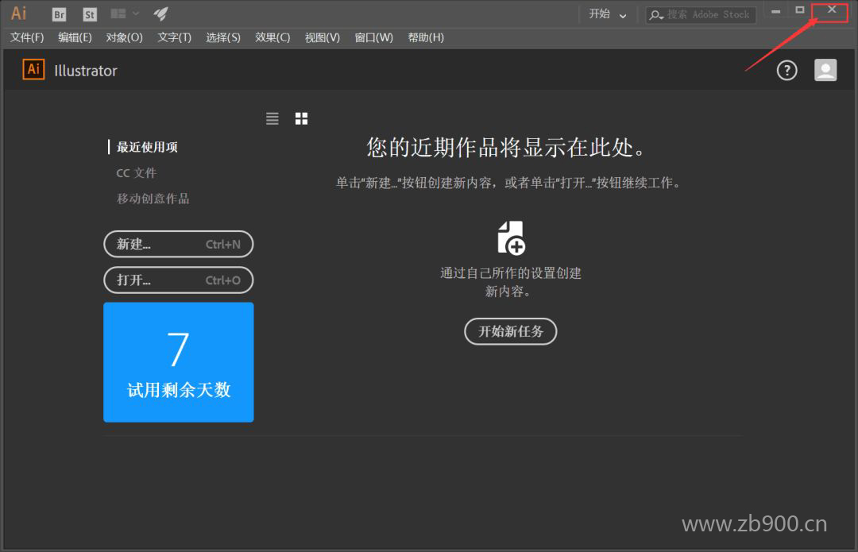Image resolution: width=858 pixels, height=552 pixels.
Task: Open the search options magnifier dropdown
Action: pyautogui.click(x=657, y=15)
